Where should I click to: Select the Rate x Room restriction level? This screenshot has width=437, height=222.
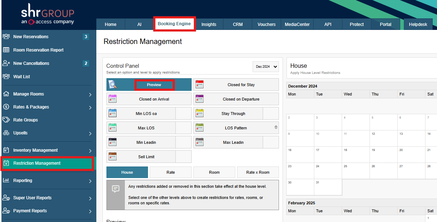(258, 172)
